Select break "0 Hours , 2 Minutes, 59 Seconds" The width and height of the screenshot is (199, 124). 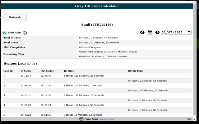tap(147, 110)
